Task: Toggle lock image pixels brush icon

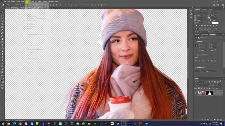Action: click(201, 88)
